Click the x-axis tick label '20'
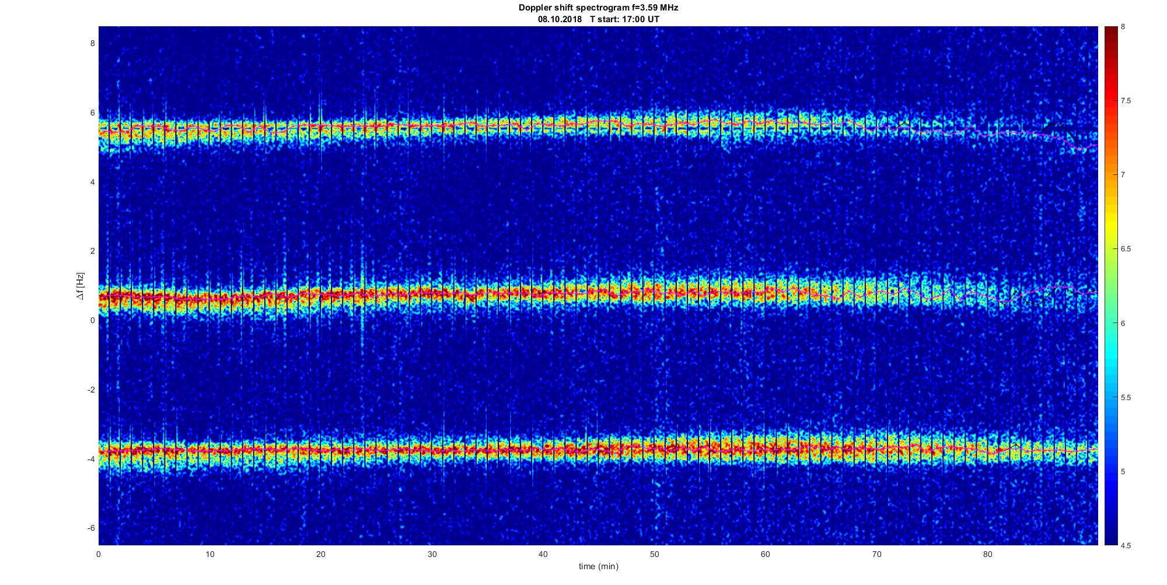This screenshot has height=585, width=1167. coord(320,554)
